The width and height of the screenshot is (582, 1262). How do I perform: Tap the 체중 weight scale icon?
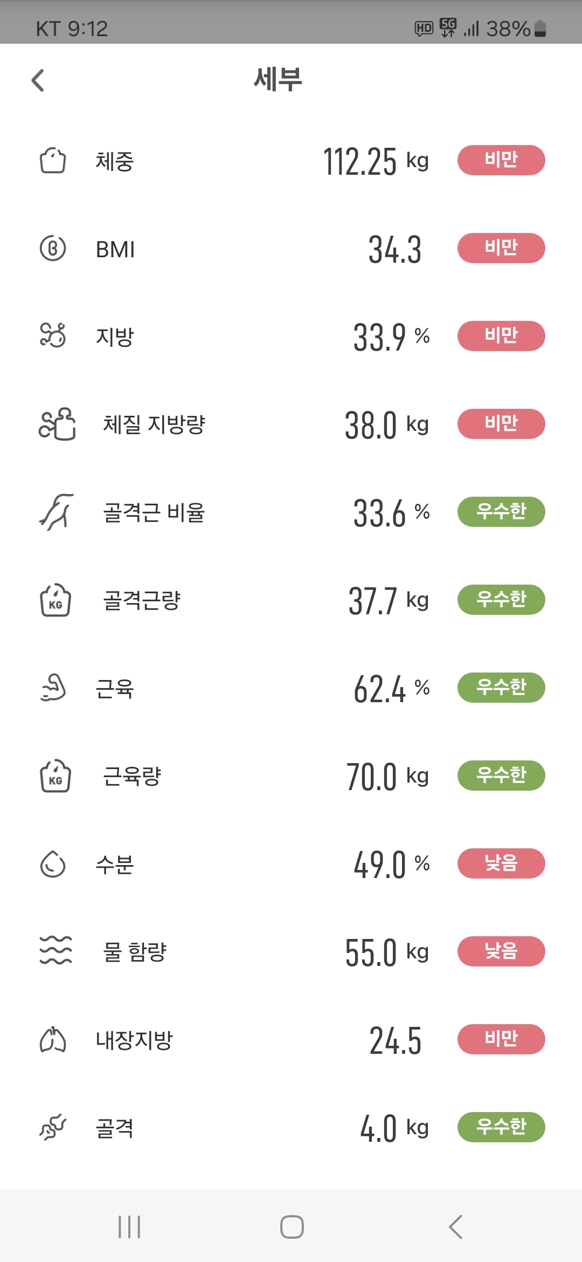point(53,161)
